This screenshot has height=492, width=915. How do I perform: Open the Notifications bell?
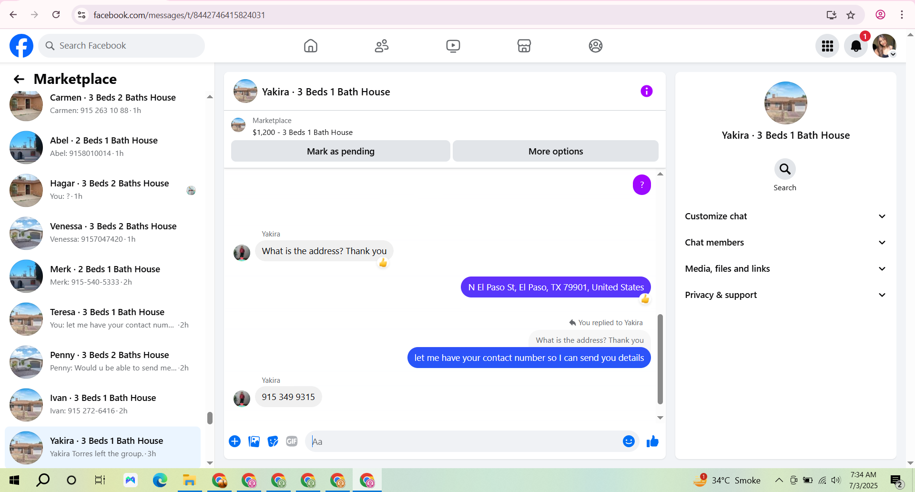856,46
